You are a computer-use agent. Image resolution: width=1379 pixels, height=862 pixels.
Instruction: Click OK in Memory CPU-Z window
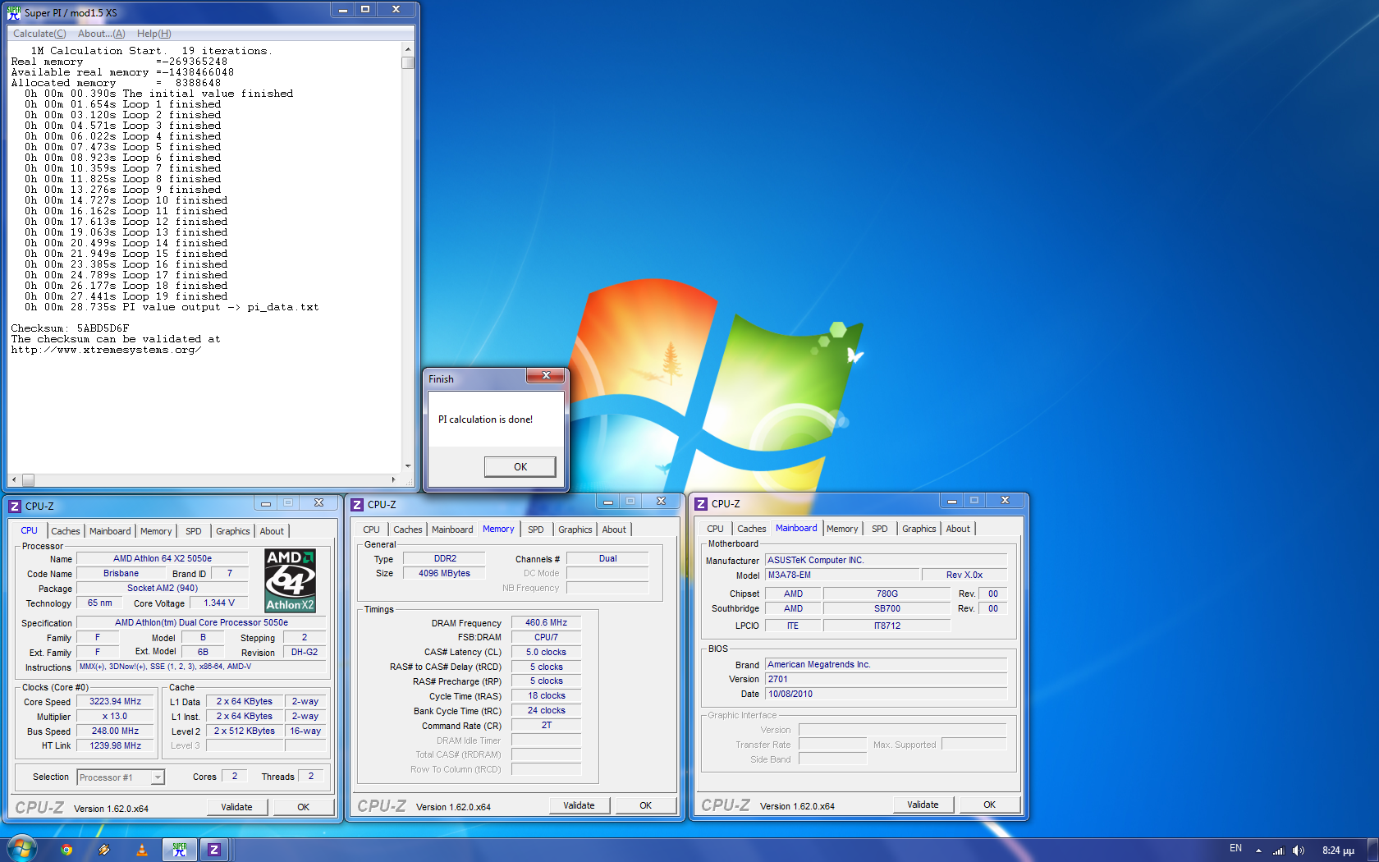(x=646, y=805)
